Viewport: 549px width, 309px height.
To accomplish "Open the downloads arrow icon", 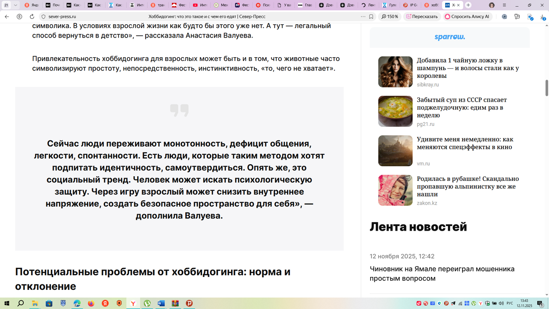I will click(543, 16).
